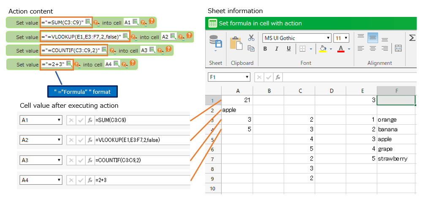Viewport: 426px width, 199px height.
Task: Click the merge cells icon in Alignment
Action: pos(398,49)
